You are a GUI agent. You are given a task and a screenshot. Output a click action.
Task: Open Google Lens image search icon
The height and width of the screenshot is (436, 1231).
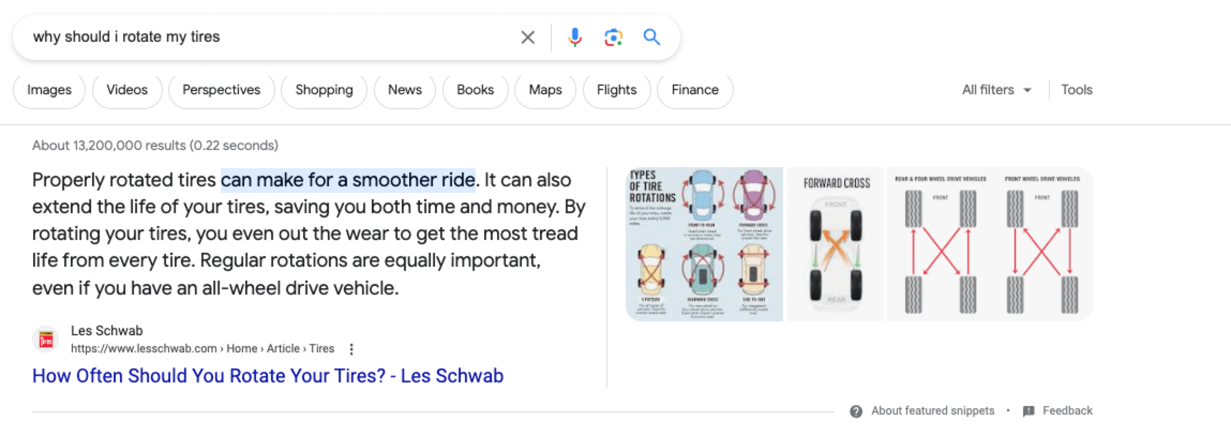(613, 37)
